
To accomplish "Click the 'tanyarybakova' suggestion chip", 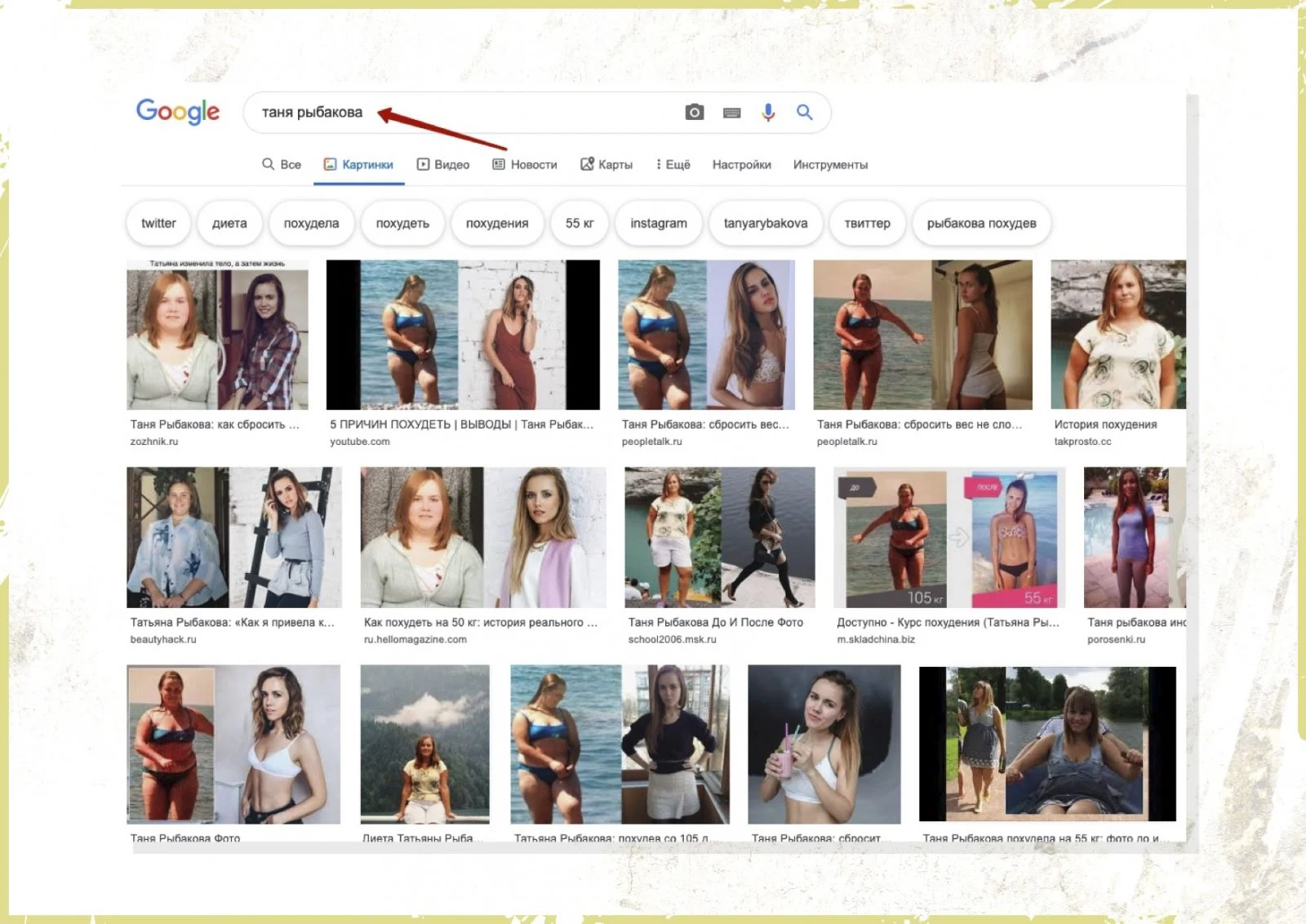I will (766, 224).
